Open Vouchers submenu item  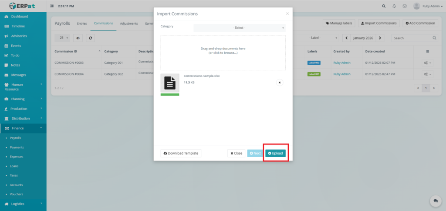click(16, 194)
